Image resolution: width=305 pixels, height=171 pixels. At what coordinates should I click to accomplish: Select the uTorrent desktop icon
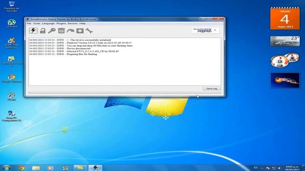[11, 23]
